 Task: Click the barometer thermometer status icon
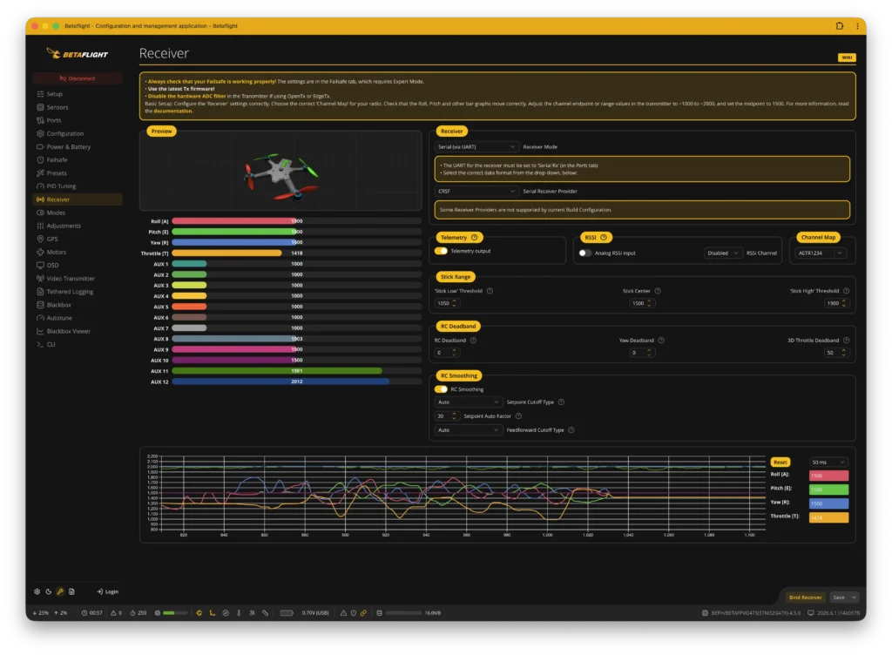pos(239,613)
